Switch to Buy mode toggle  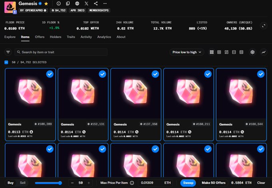click(10, 183)
